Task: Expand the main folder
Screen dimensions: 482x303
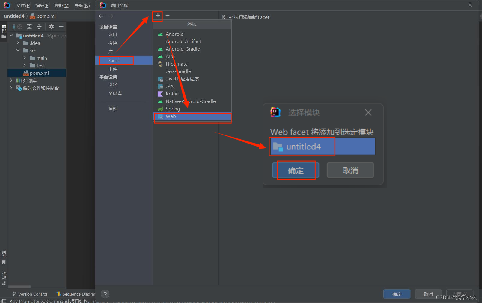Action: click(x=25, y=58)
